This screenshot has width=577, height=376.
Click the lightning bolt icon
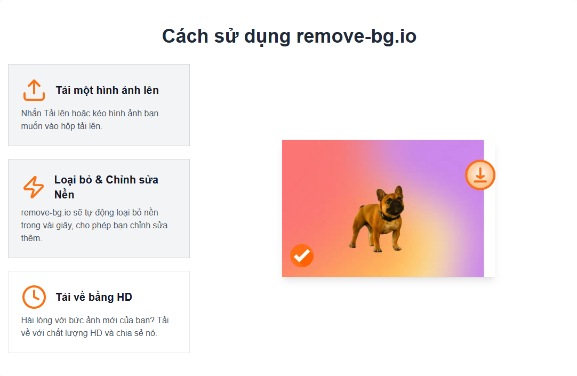34,187
